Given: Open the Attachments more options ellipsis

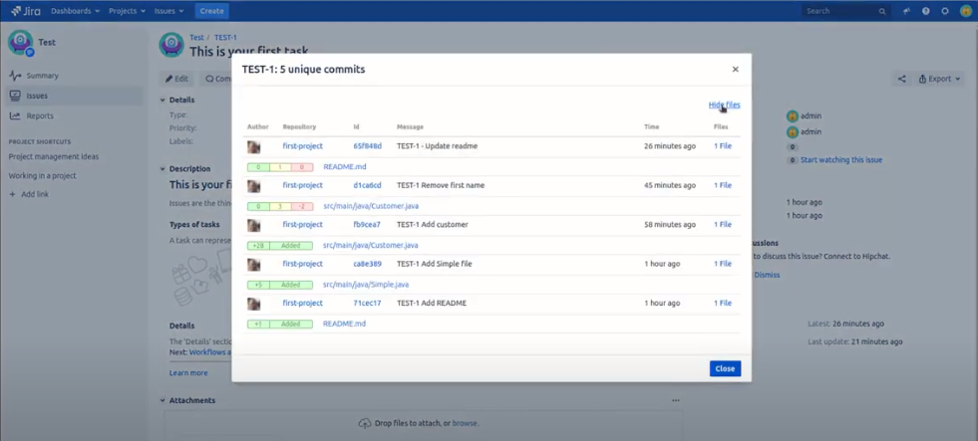Looking at the screenshot, I should 676,400.
